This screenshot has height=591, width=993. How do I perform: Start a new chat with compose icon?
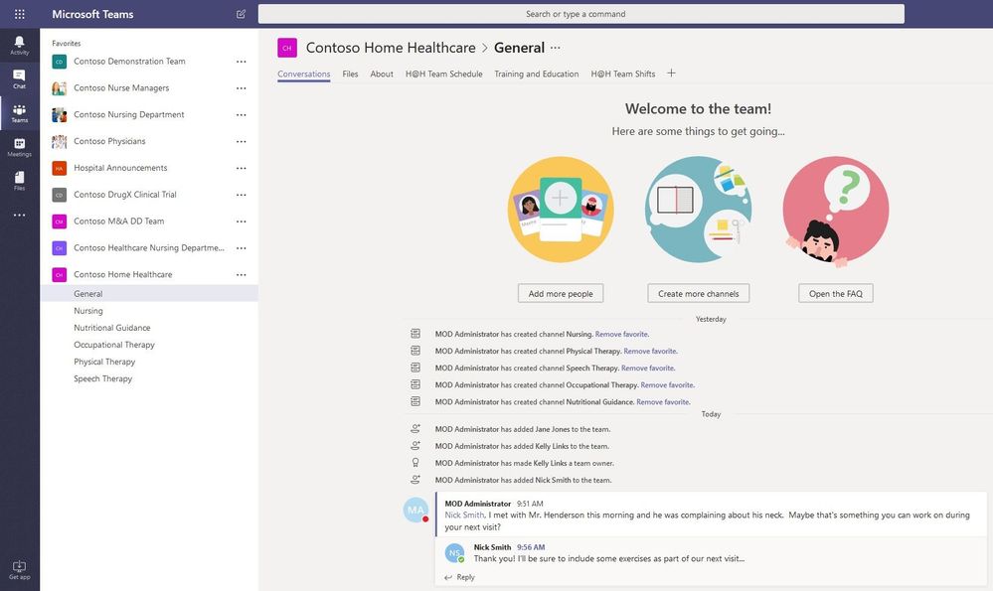(x=241, y=14)
